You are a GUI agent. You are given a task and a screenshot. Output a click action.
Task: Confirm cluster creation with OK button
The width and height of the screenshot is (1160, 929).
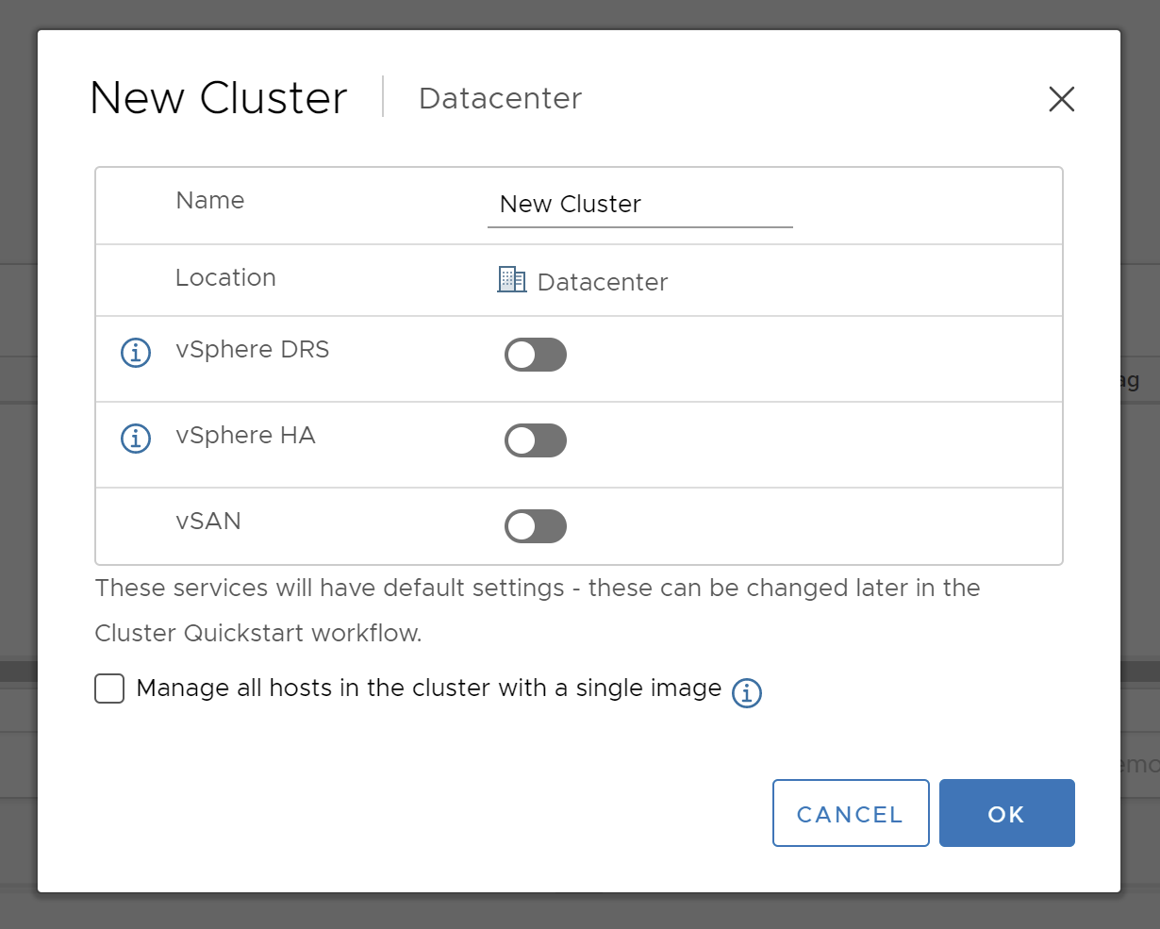[x=1006, y=813]
